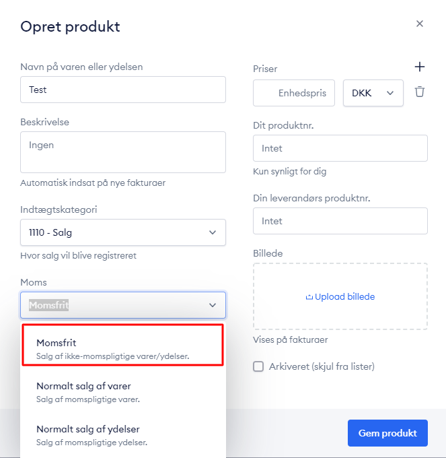
Task: Click the Upload billede link
Action: (x=344, y=297)
